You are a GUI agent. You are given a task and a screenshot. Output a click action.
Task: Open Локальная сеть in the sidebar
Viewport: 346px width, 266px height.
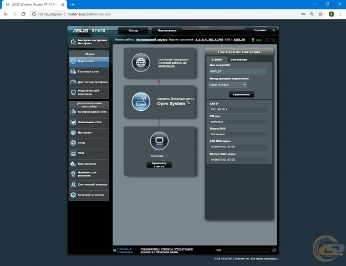[x=89, y=122]
